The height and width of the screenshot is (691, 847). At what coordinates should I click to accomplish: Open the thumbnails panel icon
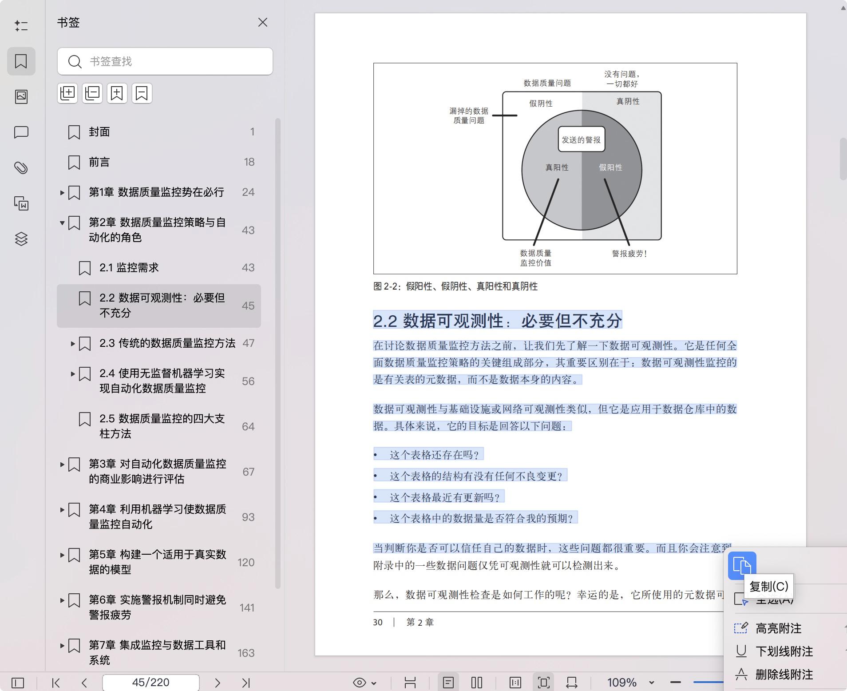click(21, 96)
